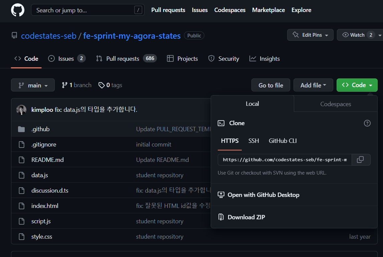
Task: Select the HTTPS clone option
Action: (230, 141)
